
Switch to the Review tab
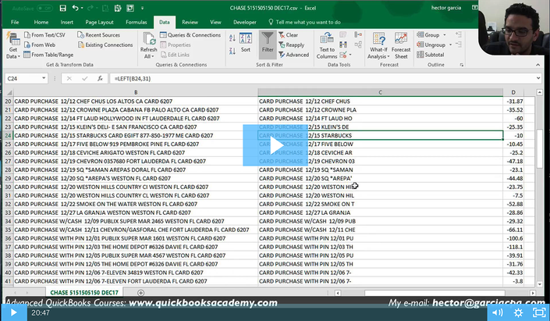pyautogui.click(x=190, y=22)
